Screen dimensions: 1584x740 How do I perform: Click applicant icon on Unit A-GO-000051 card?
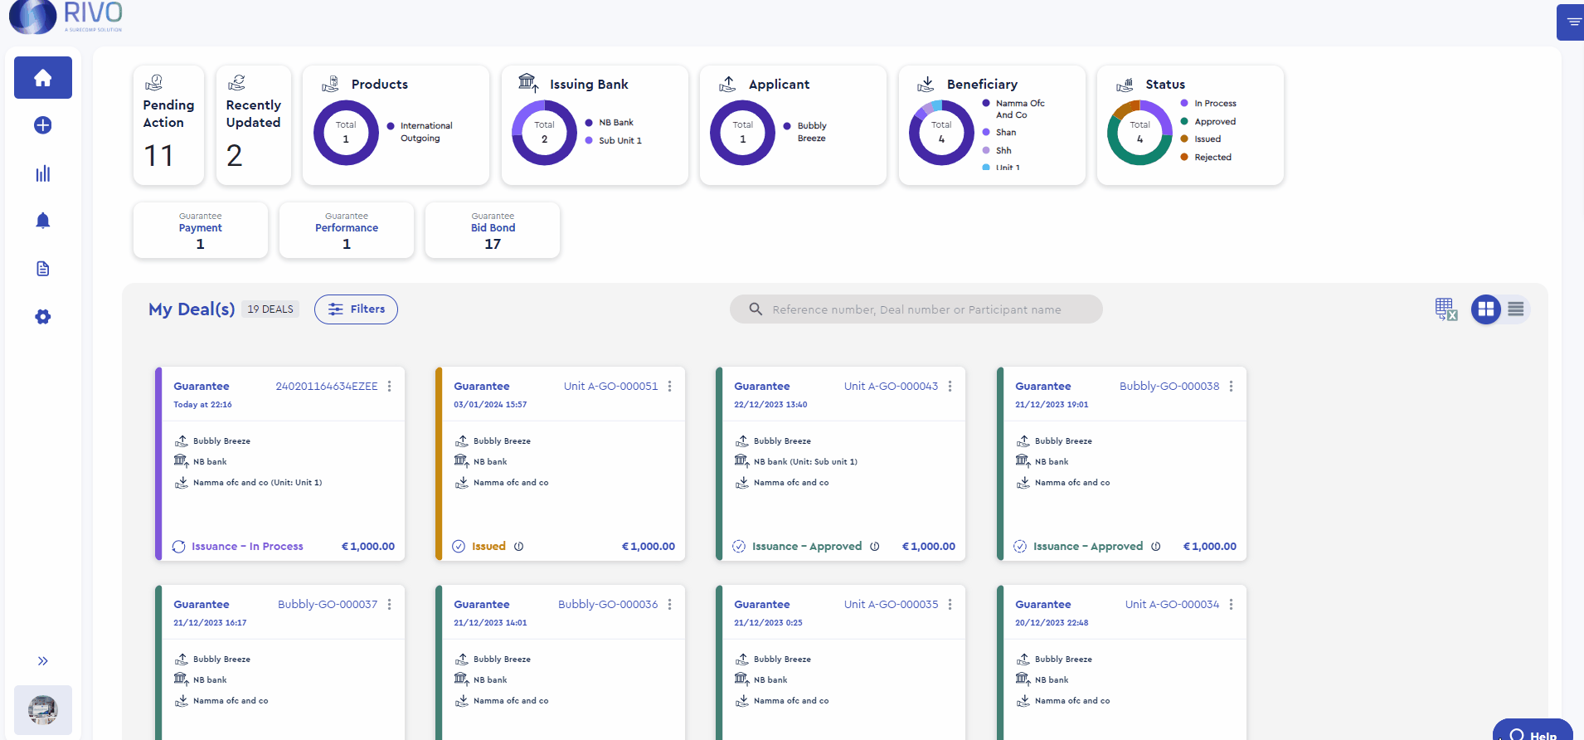tap(462, 441)
